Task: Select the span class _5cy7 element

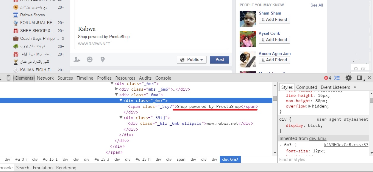Action: click(x=193, y=106)
